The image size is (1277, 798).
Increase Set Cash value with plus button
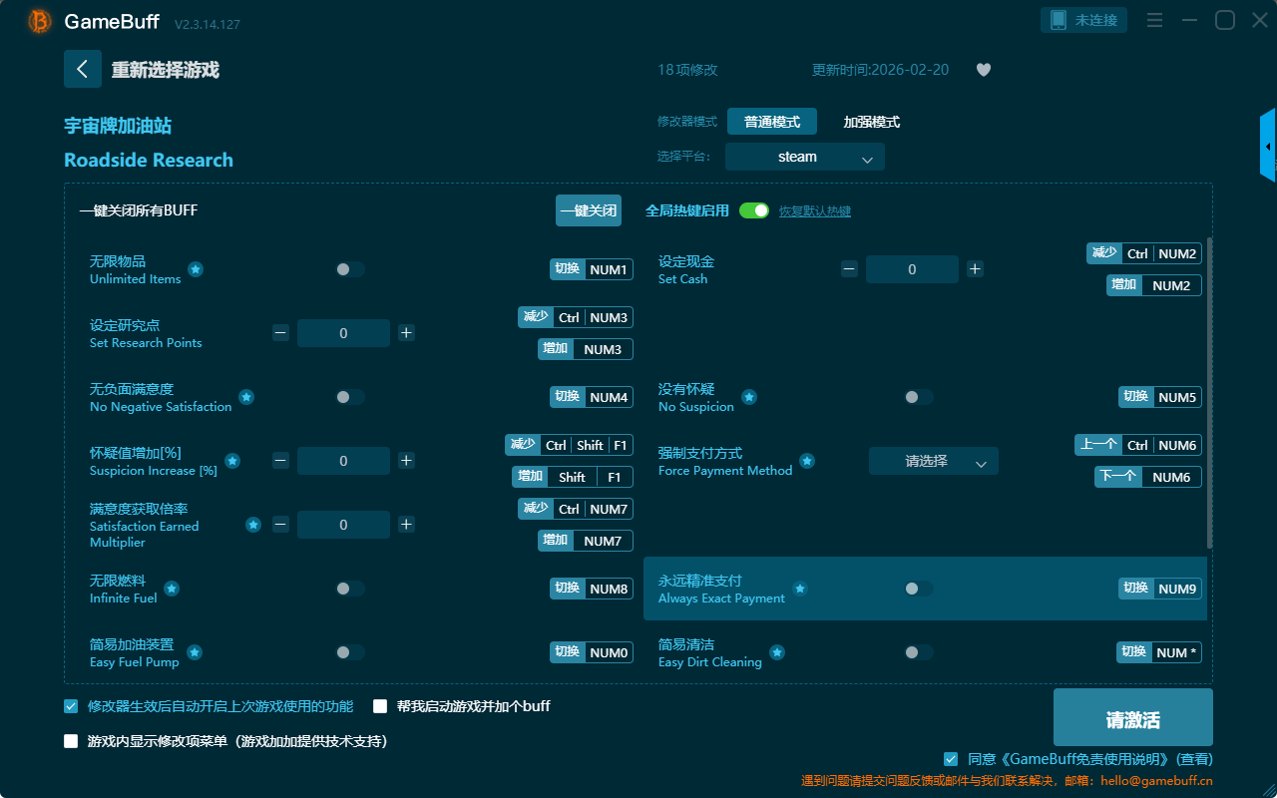click(975, 269)
